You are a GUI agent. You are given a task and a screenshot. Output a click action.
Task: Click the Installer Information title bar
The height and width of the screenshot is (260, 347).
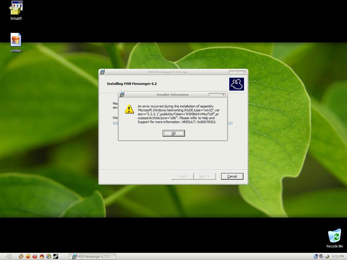(172, 95)
